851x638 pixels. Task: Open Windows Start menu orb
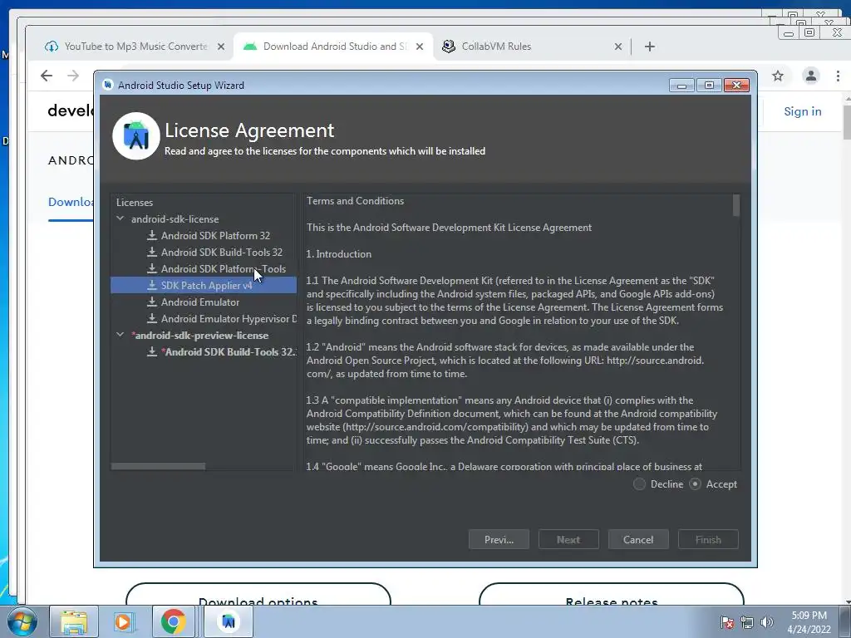[22, 621]
